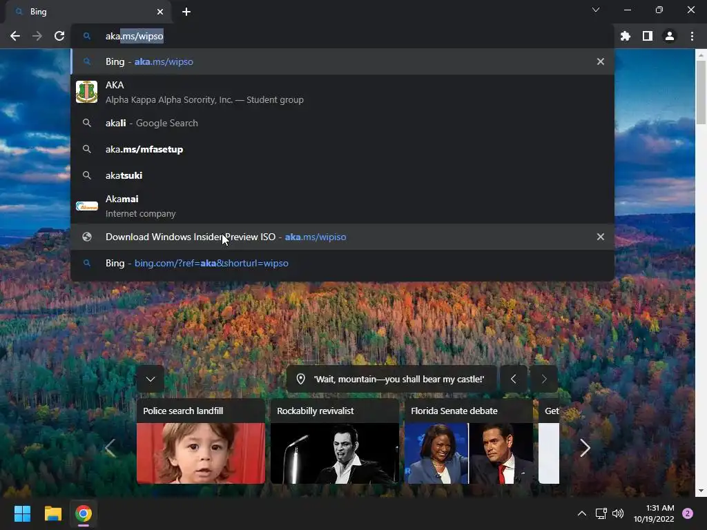Remove the Bing aka.ms/wipso suggestion
The image size is (707, 530).
[x=601, y=61]
